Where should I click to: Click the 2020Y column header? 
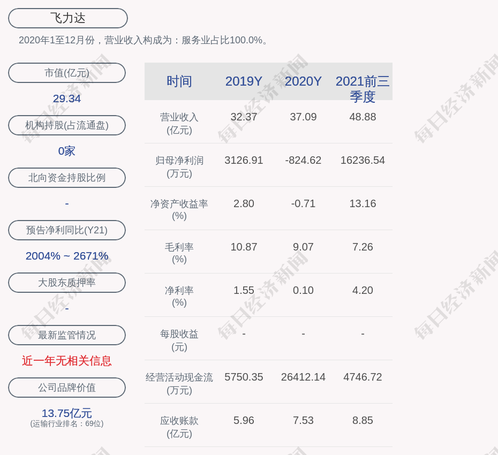click(x=303, y=81)
